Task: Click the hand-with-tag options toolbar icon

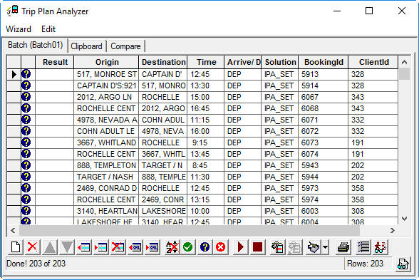Action: pyautogui.click(x=314, y=247)
